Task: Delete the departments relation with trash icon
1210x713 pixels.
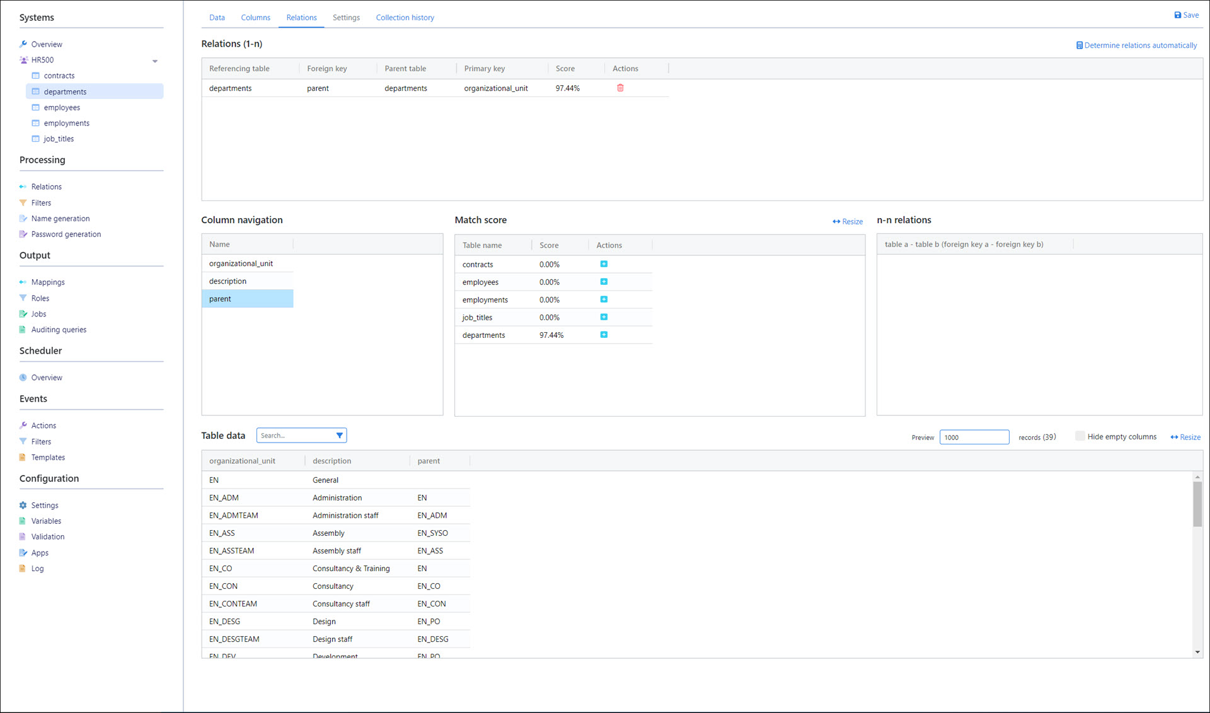Action: [x=620, y=88]
